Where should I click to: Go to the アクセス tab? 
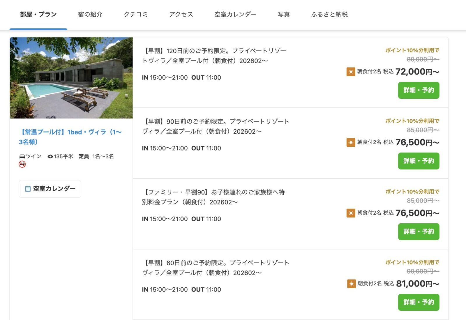point(181,14)
